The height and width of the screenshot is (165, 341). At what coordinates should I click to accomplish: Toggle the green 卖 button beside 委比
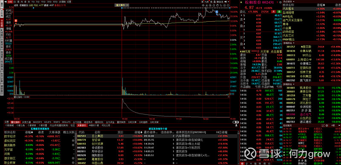pos(279,12)
